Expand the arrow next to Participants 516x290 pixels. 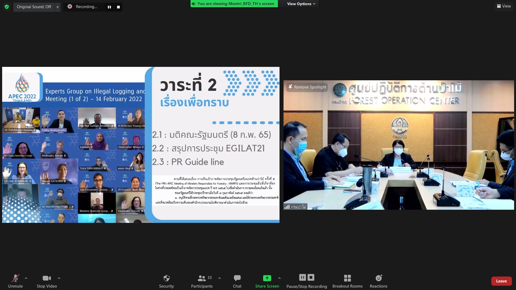coord(220,278)
